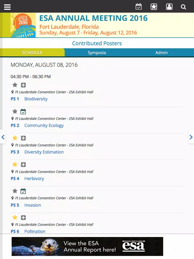Click PS 3 session code
This screenshot has height=259, width=194.
(15, 152)
